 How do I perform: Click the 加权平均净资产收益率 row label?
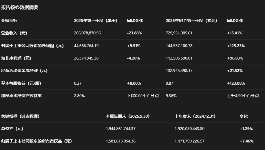coord(21,96)
